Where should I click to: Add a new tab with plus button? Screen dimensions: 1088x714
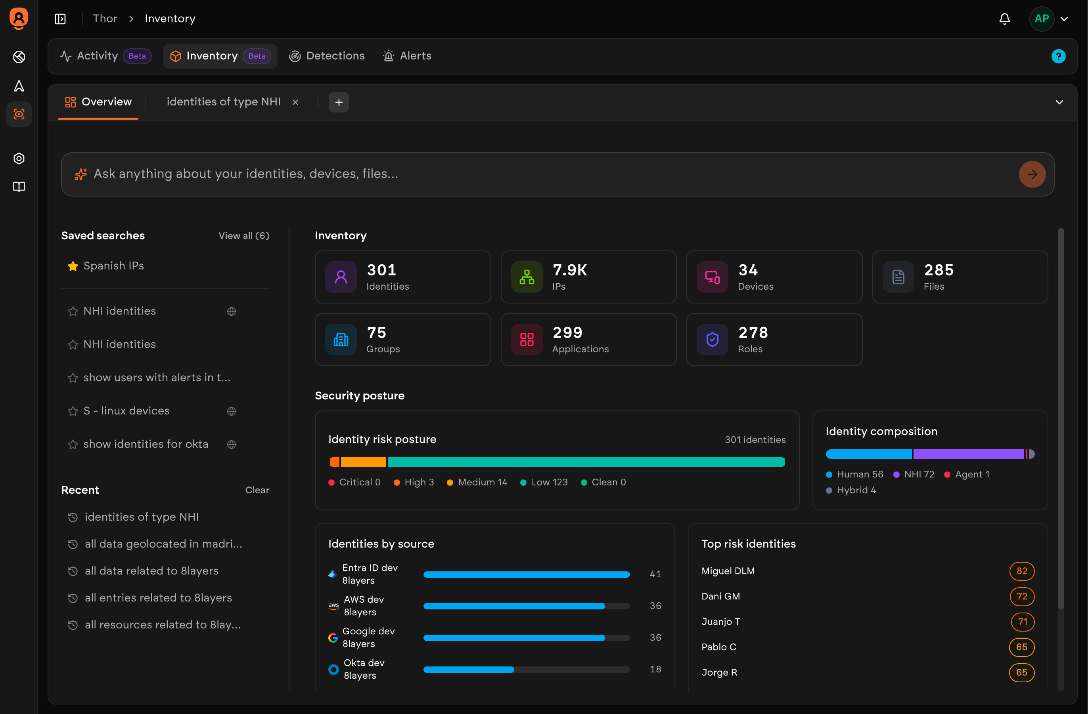tap(339, 102)
